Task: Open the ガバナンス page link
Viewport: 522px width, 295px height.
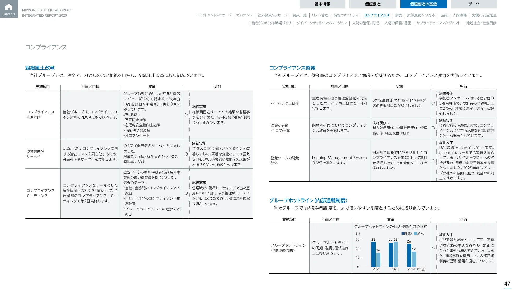Action: click(x=245, y=15)
